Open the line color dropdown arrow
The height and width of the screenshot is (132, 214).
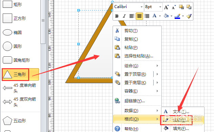coord(183,16)
